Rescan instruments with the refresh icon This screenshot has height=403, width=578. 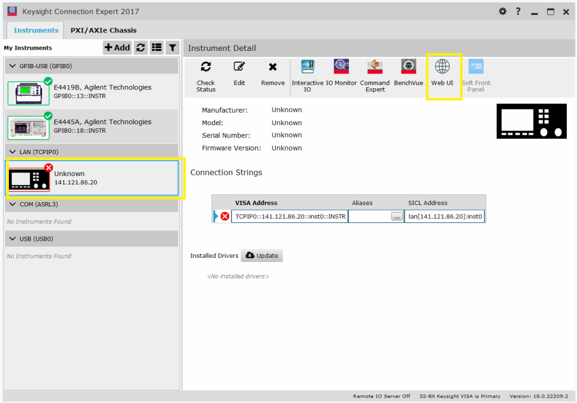pyautogui.click(x=141, y=47)
